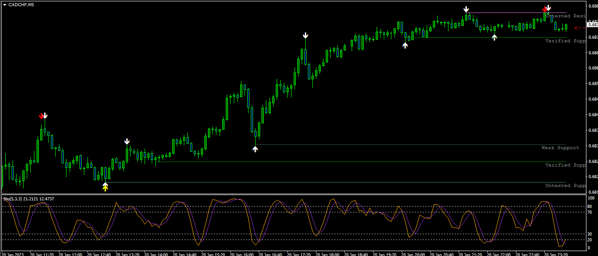Select the bright green verified support line
The height and width of the screenshot is (256, 598).
pyautogui.click(x=486, y=37)
